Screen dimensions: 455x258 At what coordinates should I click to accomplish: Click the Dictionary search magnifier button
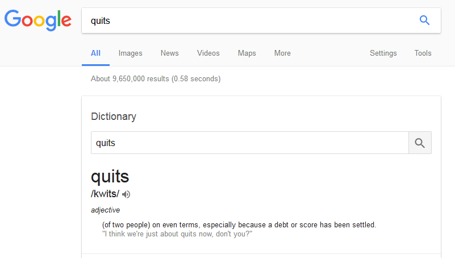click(x=420, y=143)
